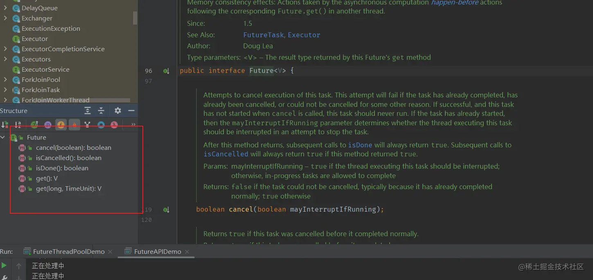Expand the Exchanger tree node

pos(5,18)
